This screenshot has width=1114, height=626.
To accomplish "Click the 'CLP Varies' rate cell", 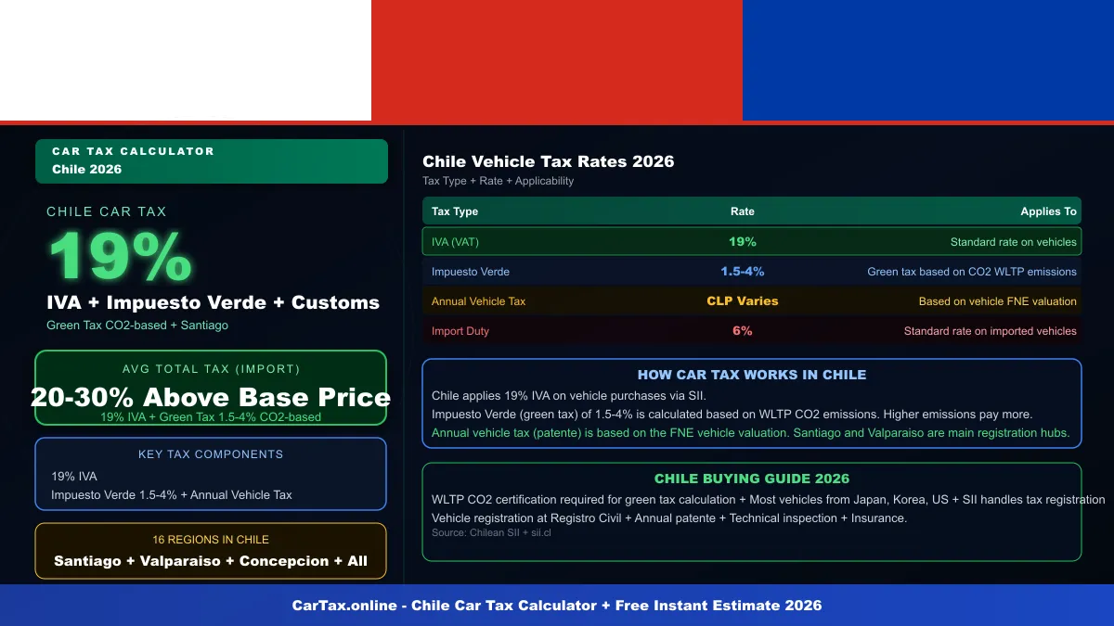I will click(743, 301).
